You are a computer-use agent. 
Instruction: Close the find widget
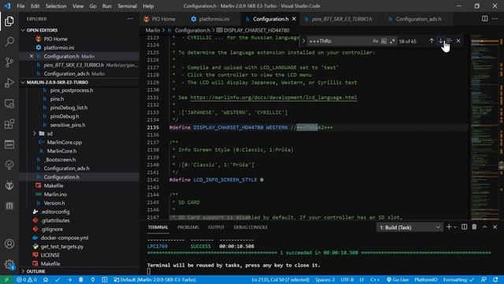[x=458, y=41]
